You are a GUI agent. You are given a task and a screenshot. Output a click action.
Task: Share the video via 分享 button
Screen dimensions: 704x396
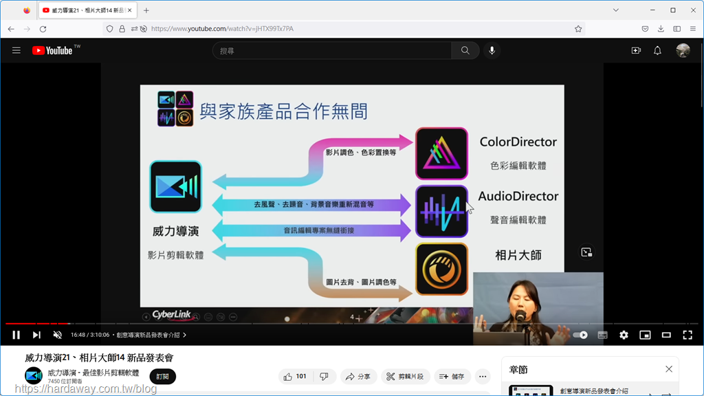pyautogui.click(x=358, y=377)
